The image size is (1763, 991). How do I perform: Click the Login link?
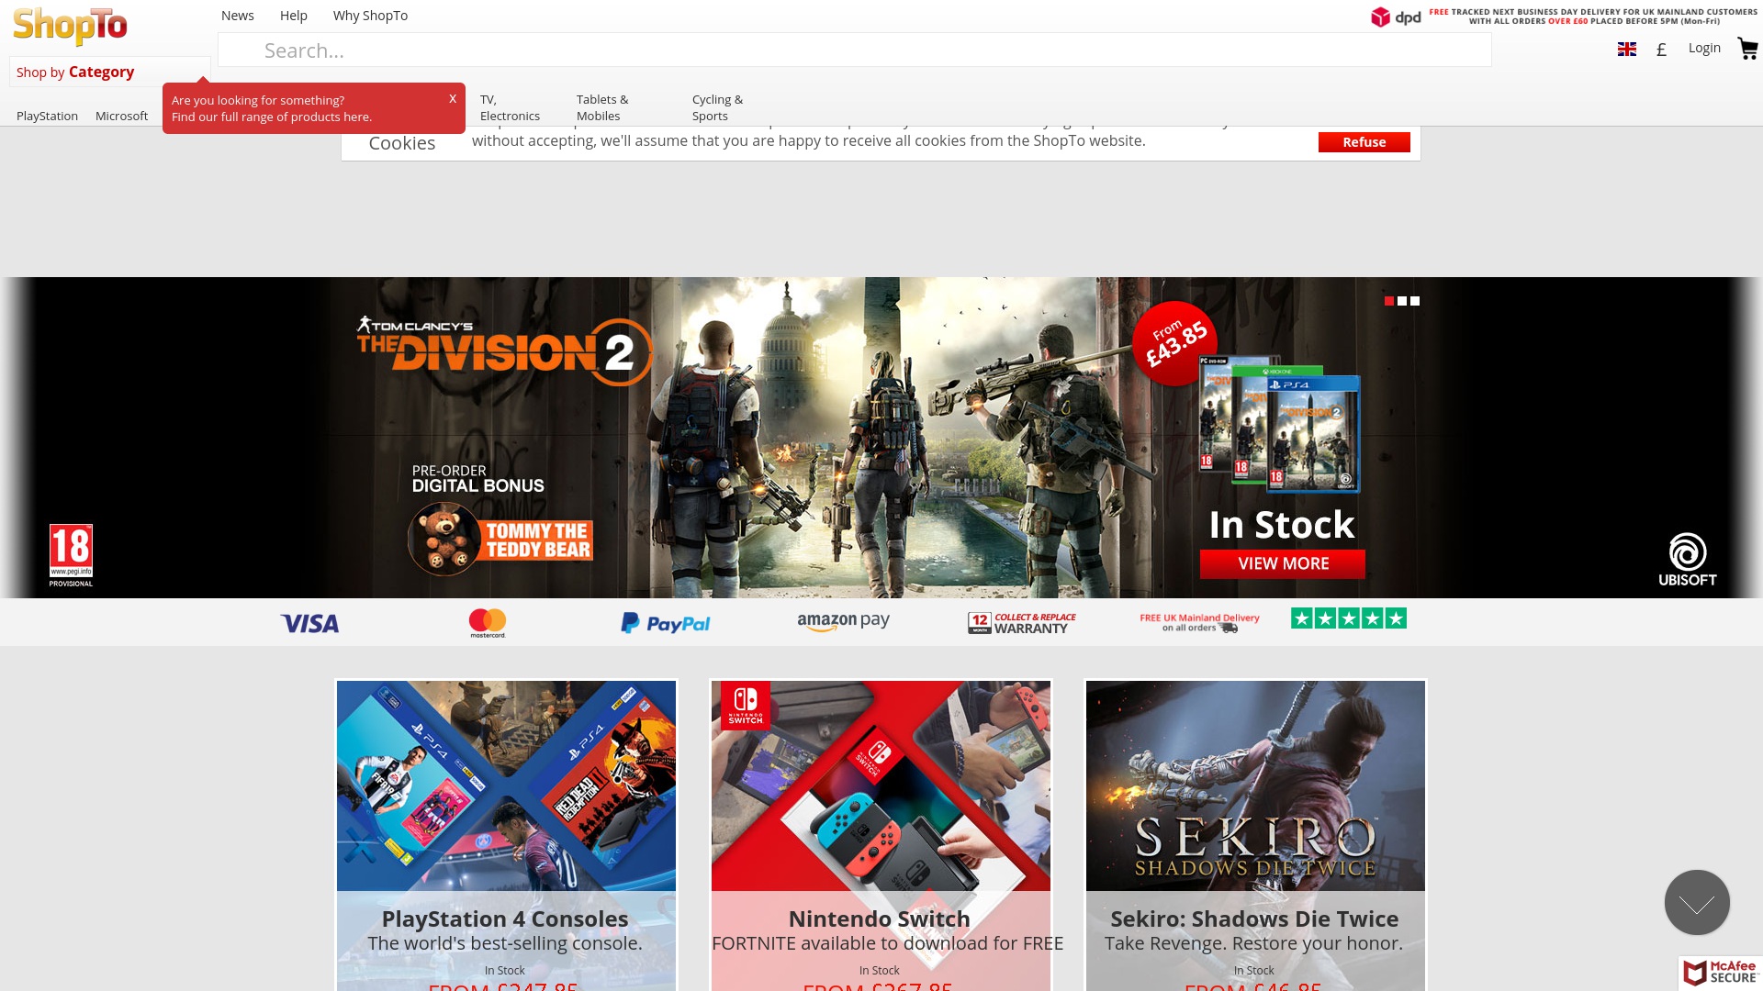pyautogui.click(x=1704, y=48)
